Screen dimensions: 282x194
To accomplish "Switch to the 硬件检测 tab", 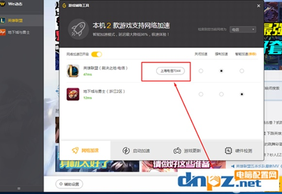I will (x=238, y=150).
